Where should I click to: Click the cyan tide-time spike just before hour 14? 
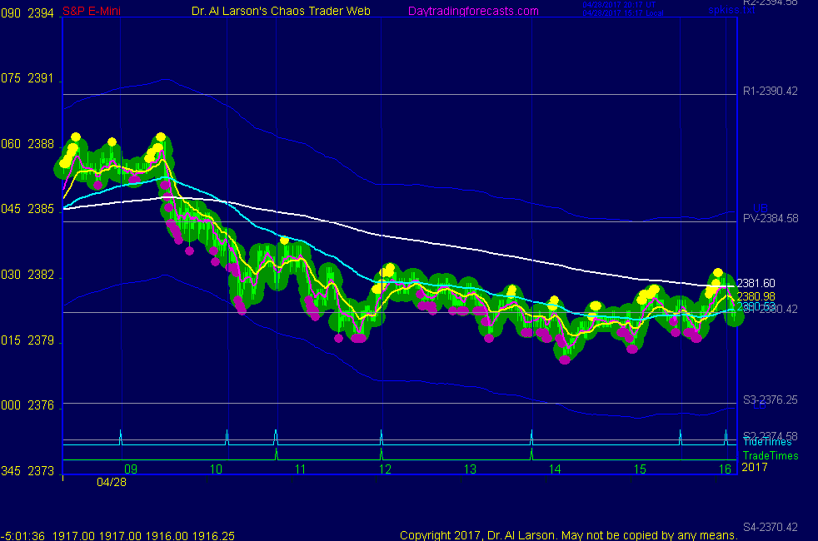531,437
